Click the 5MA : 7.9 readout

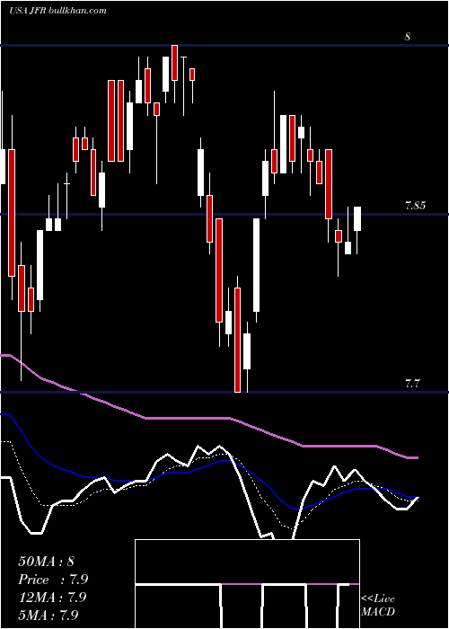coord(48,615)
